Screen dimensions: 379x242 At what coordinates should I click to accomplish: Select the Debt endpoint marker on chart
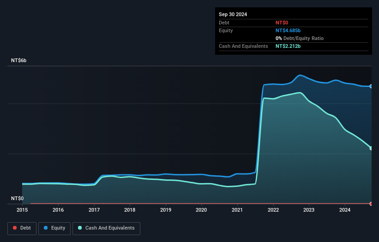(x=371, y=204)
